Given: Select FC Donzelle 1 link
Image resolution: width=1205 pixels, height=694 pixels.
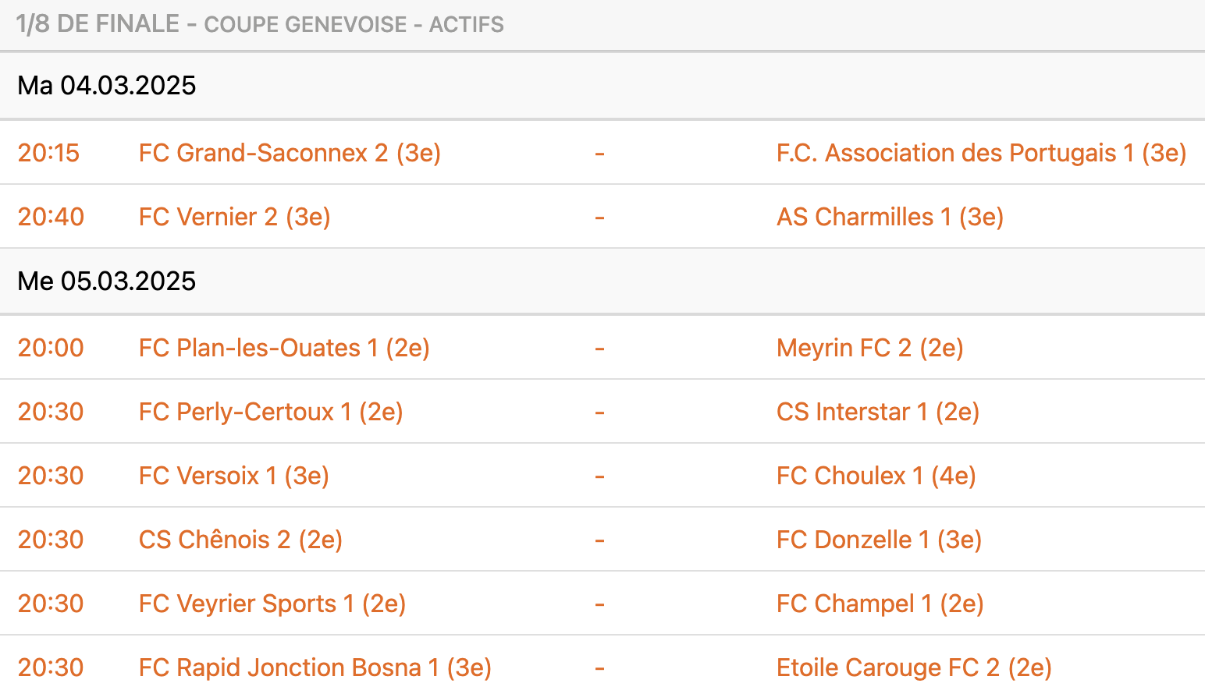Looking at the screenshot, I should tap(879, 540).
